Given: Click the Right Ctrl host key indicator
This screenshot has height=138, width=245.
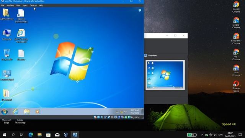Looking at the screenshot, I should tap(135, 117).
